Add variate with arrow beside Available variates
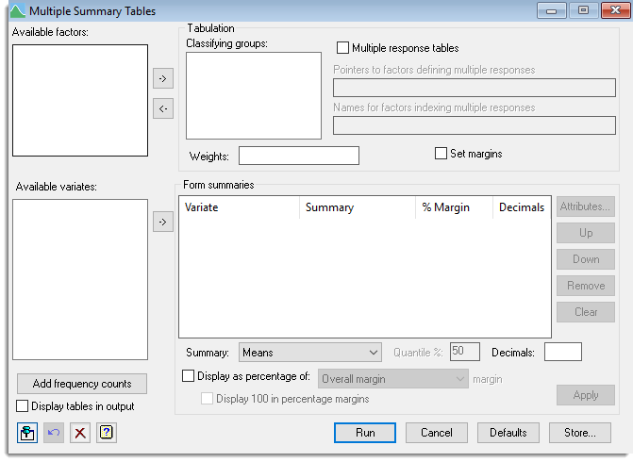 tap(163, 222)
